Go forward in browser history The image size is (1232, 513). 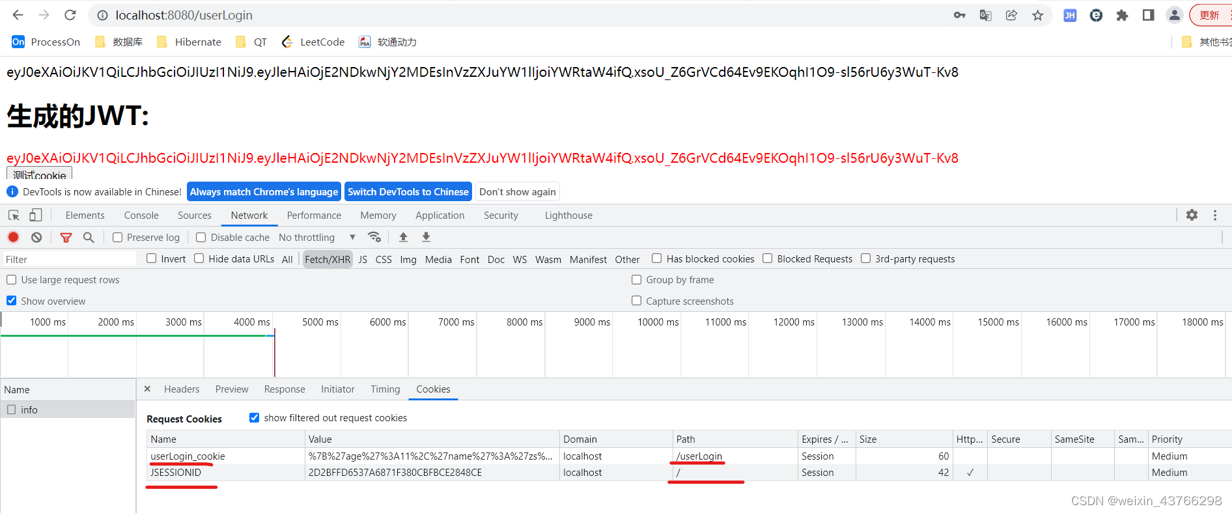point(44,15)
